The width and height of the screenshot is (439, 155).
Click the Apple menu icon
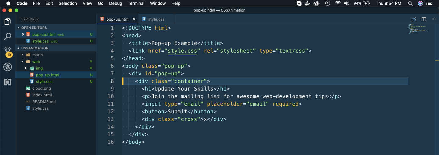click(x=8, y=3)
